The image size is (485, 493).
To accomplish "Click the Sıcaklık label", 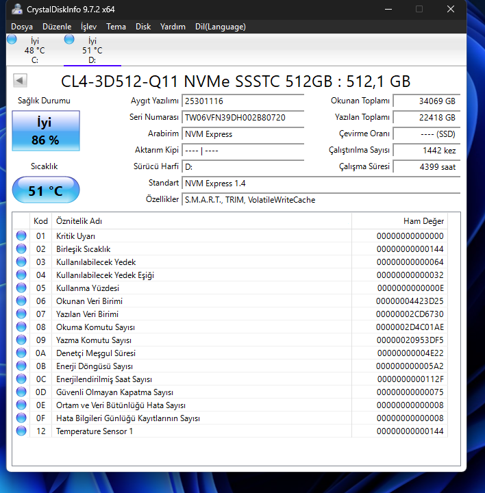I will point(44,166).
